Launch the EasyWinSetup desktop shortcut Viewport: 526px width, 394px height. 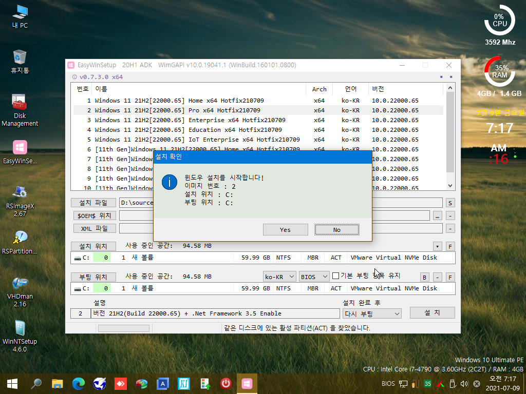point(20,152)
